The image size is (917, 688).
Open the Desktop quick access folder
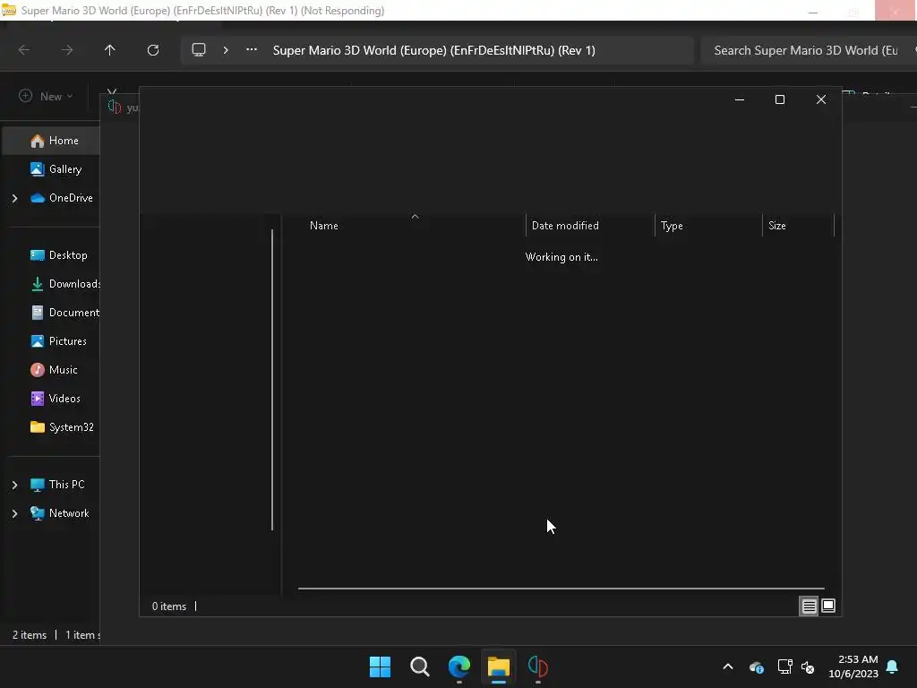tap(58, 255)
